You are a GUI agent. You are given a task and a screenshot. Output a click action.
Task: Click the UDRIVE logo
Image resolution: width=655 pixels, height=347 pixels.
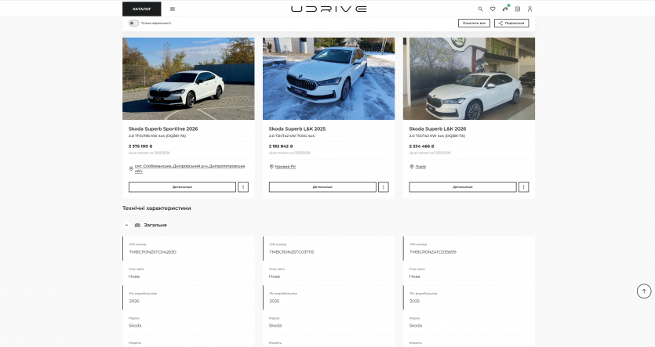pos(328,9)
